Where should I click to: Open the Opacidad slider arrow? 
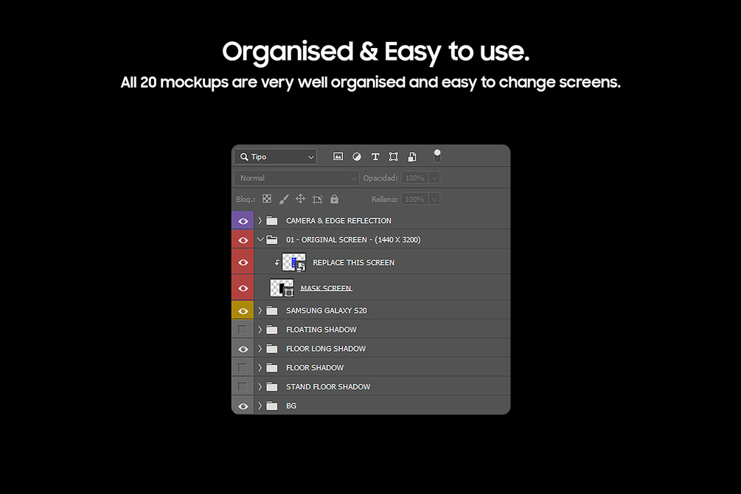click(x=434, y=178)
